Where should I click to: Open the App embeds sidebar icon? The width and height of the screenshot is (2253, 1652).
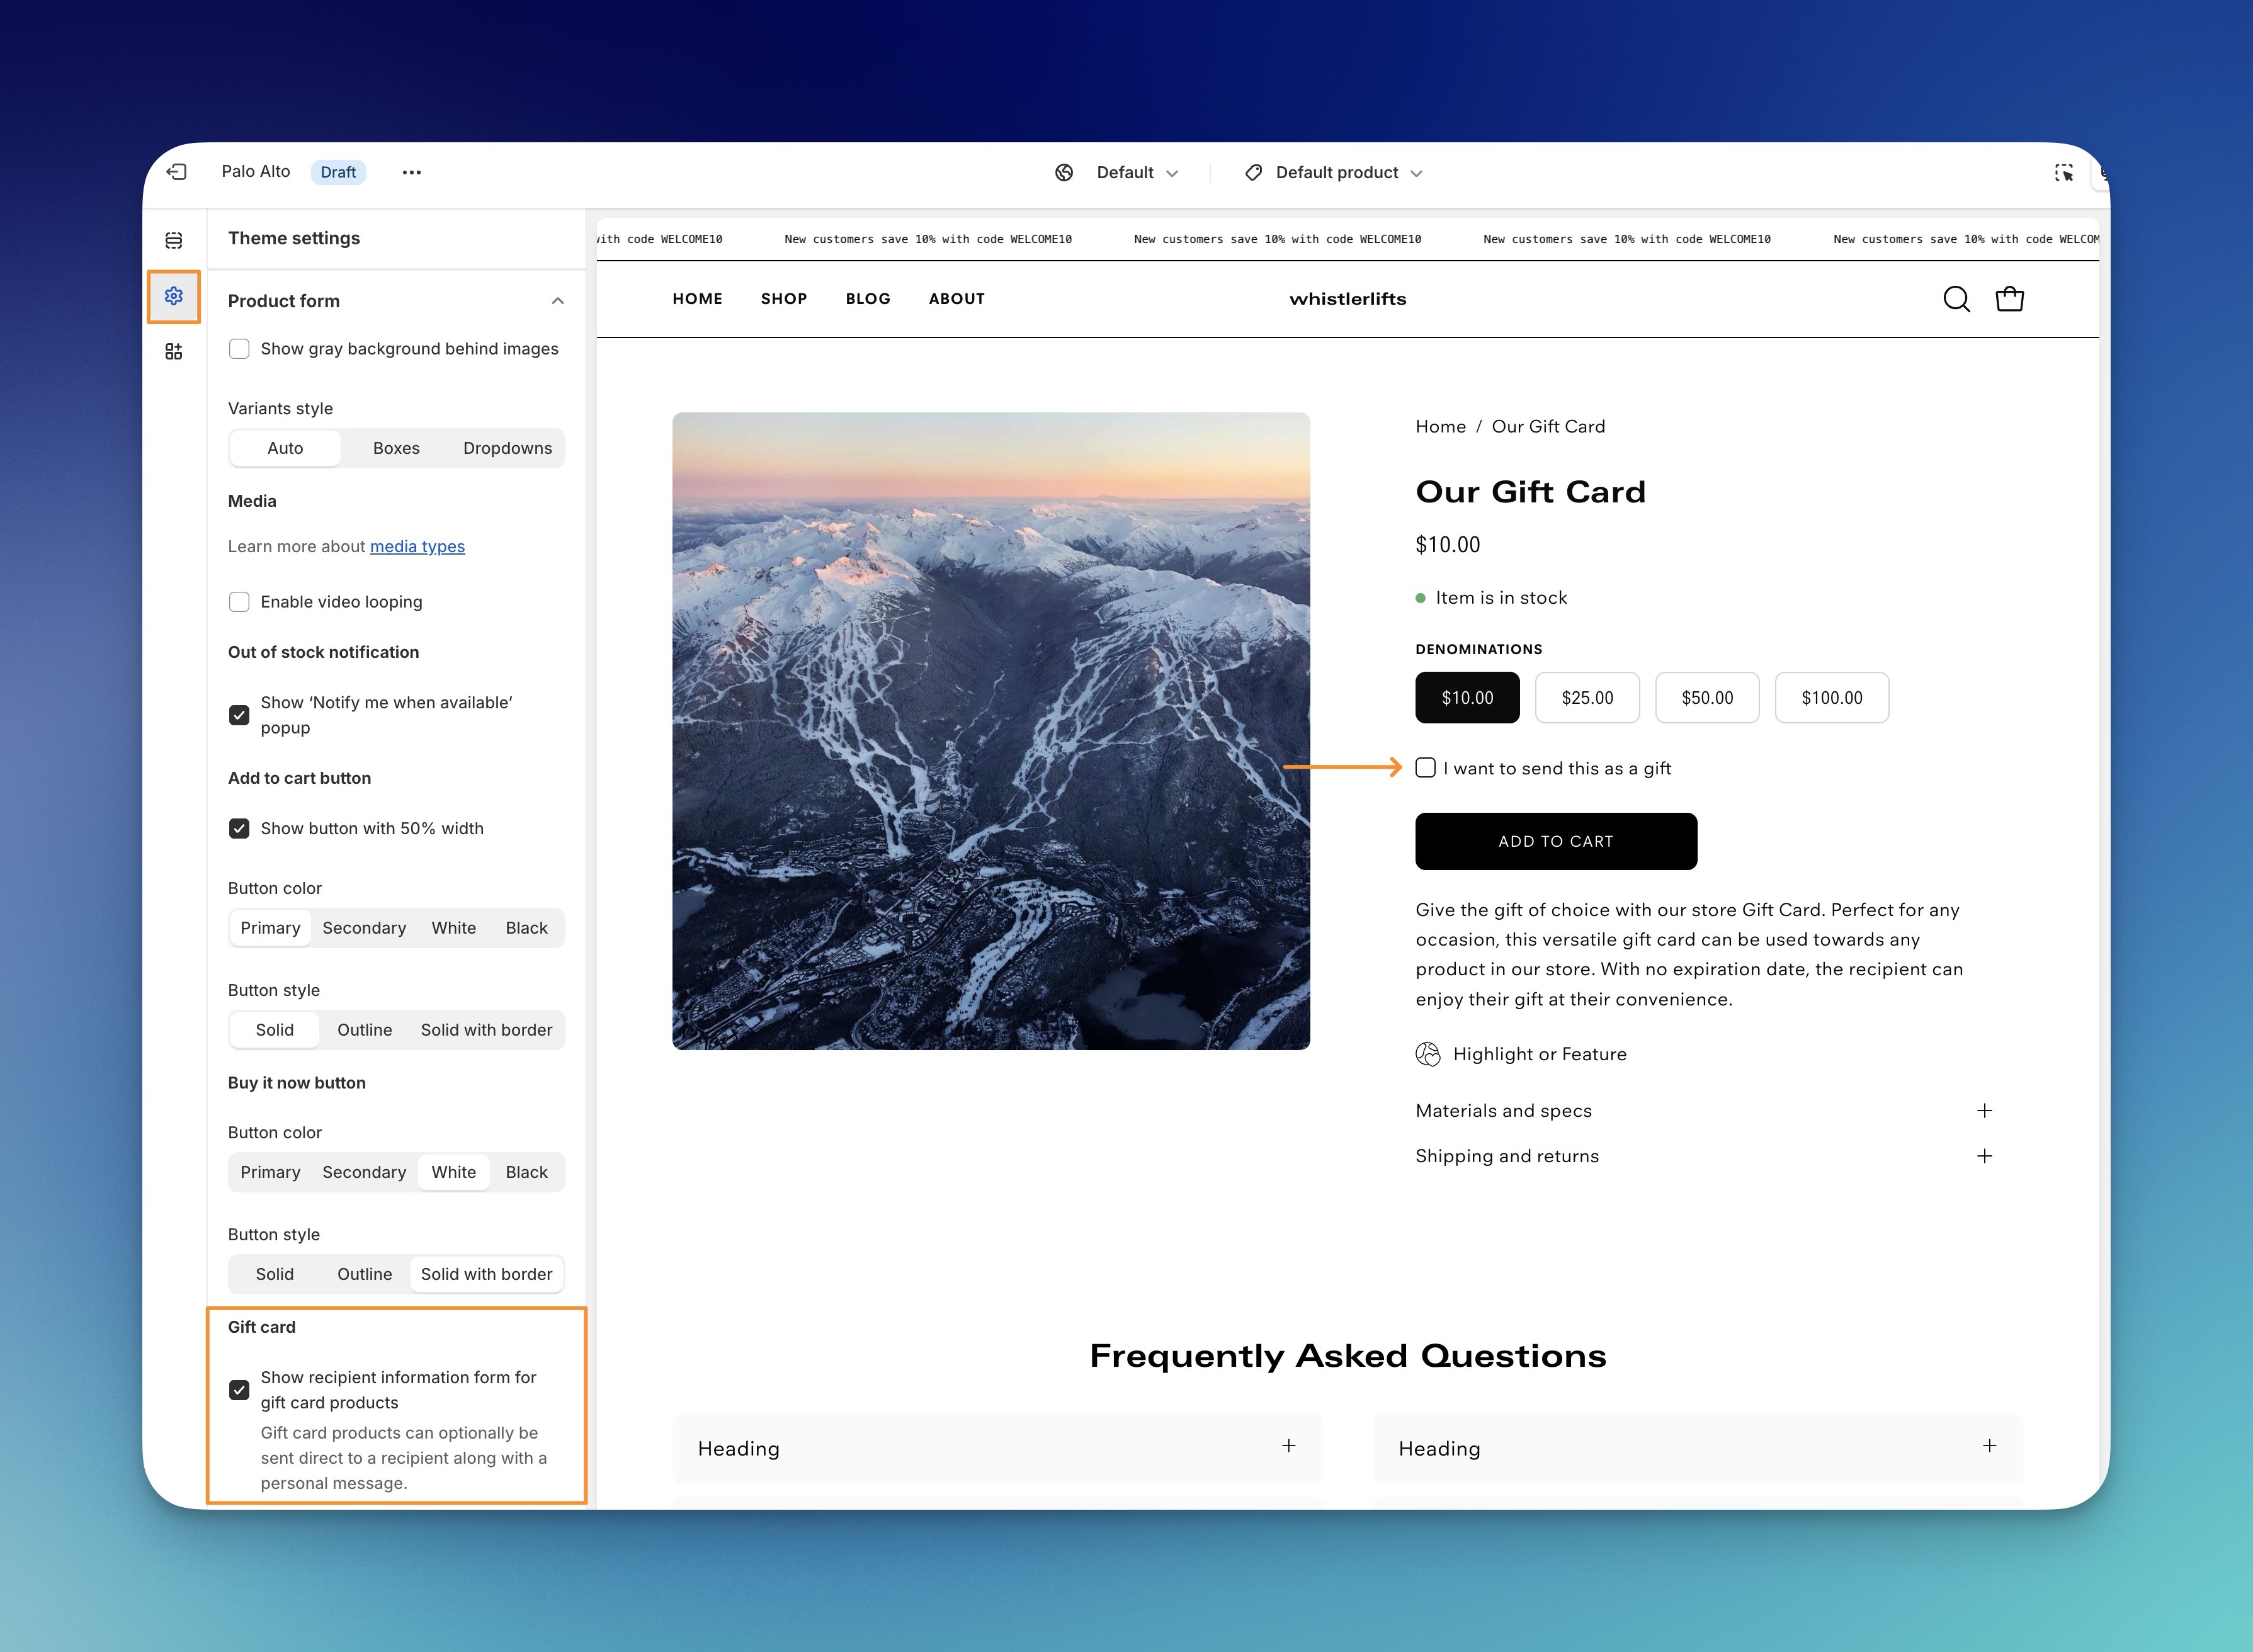(x=174, y=351)
